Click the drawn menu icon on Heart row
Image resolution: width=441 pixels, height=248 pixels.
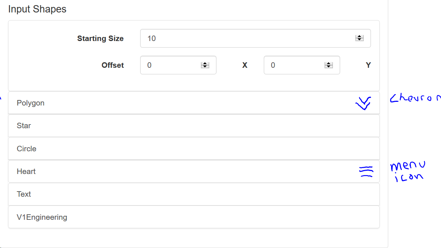pos(366,171)
